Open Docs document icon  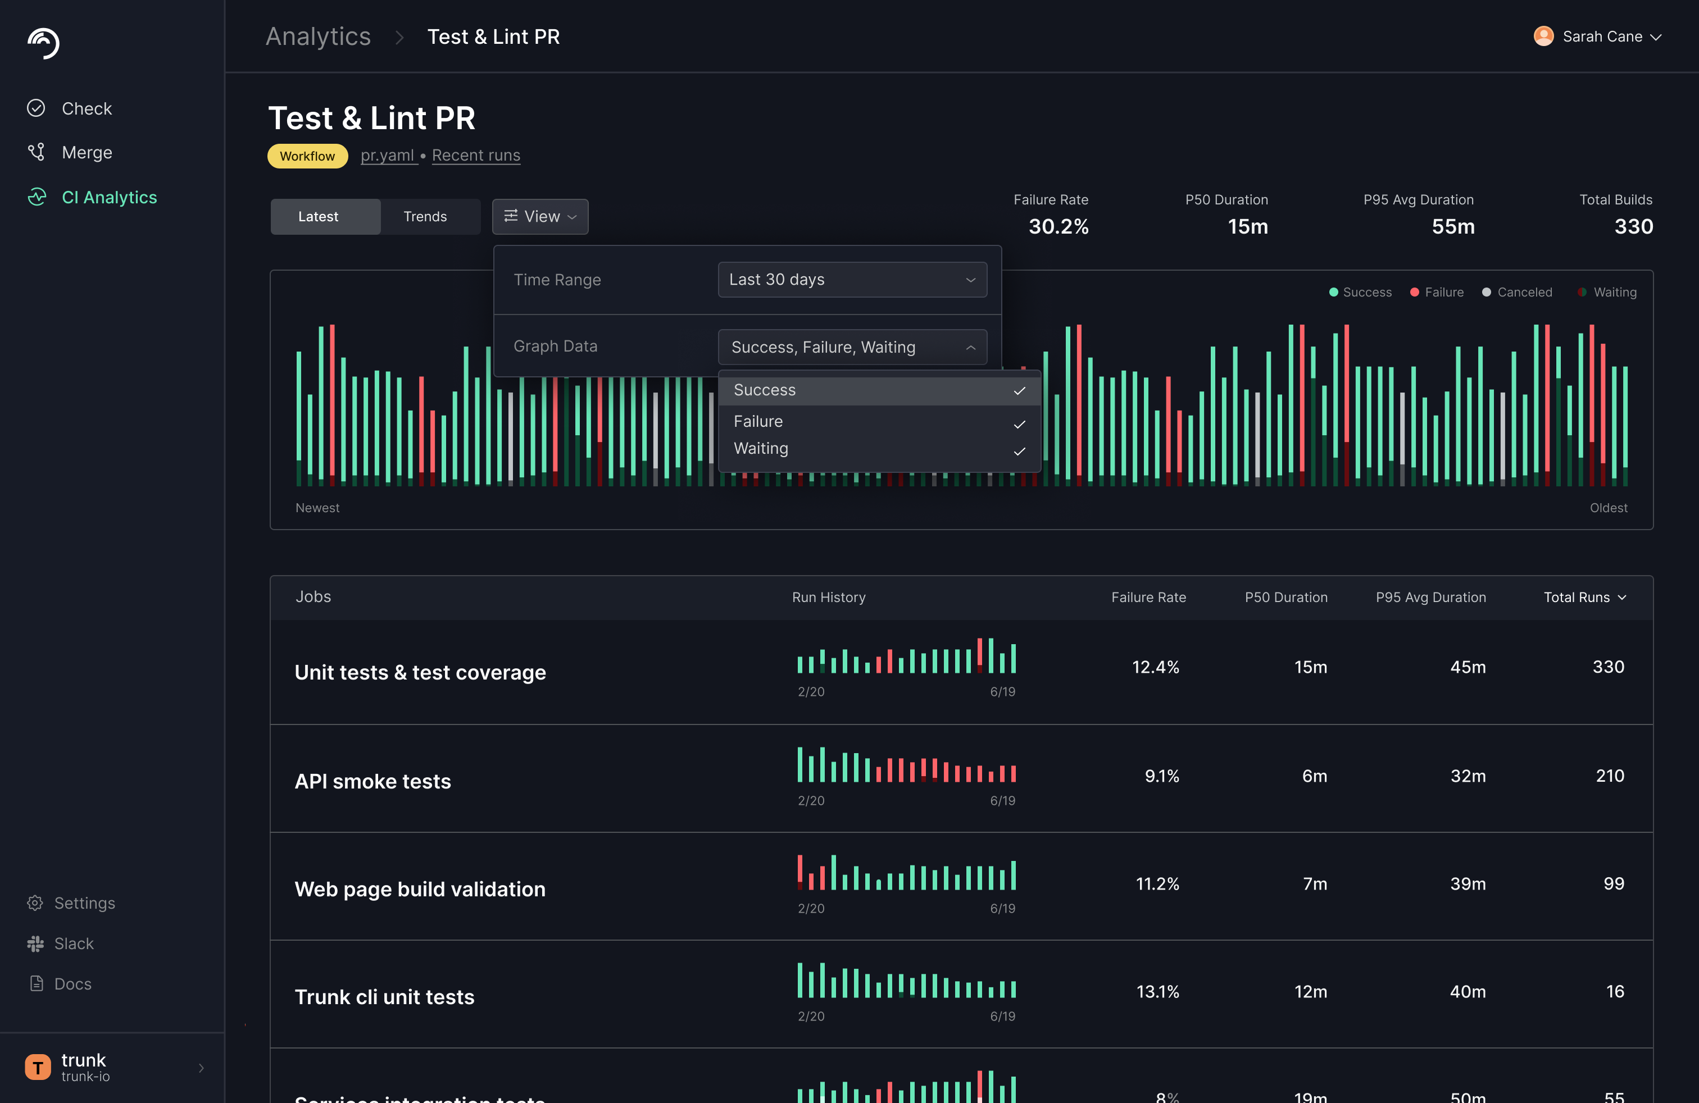pos(37,984)
